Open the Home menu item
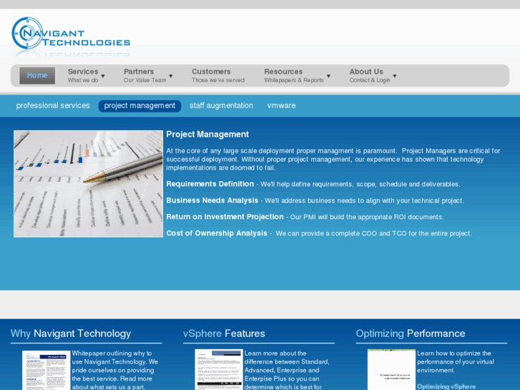Viewport: 520px width, 390px height. (x=37, y=76)
